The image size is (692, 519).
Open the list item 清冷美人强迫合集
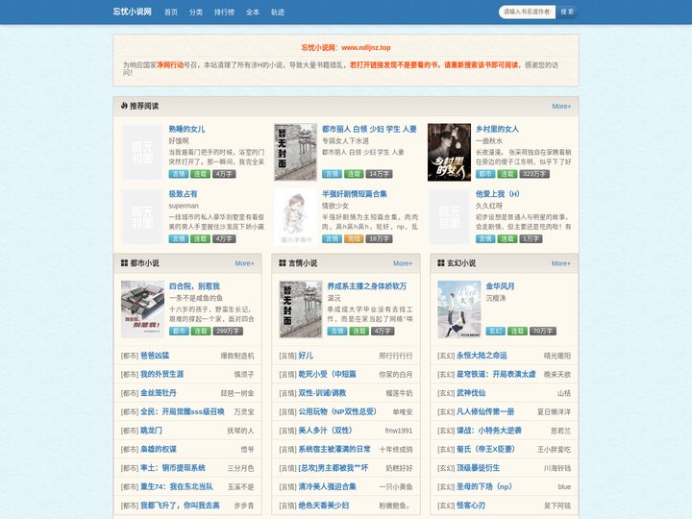(x=328, y=486)
